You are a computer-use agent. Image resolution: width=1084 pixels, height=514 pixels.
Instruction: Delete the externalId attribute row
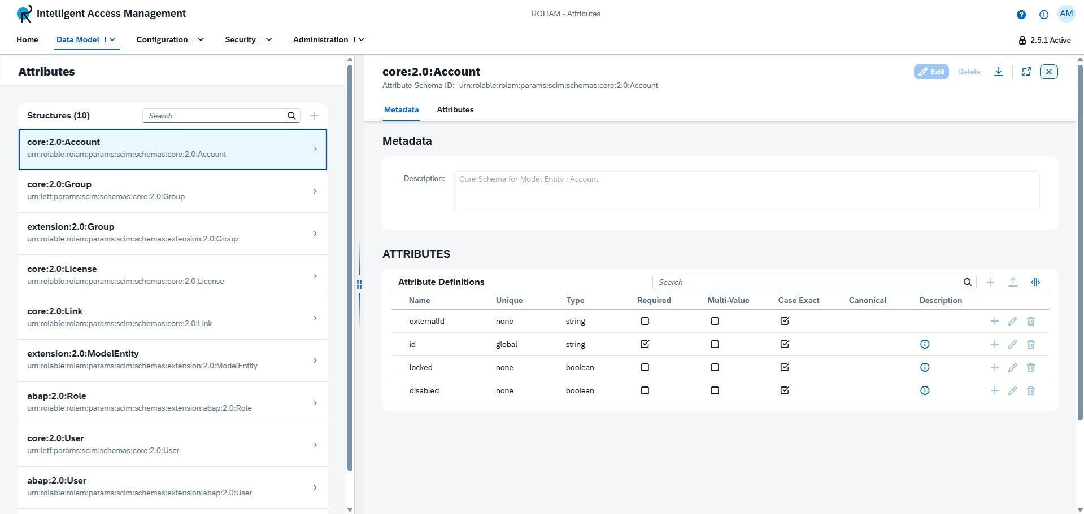pyautogui.click(x=1030, y=321)
